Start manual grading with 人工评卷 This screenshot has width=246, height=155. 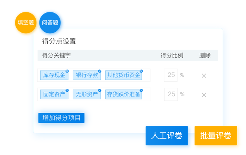[x=167, y=136]
